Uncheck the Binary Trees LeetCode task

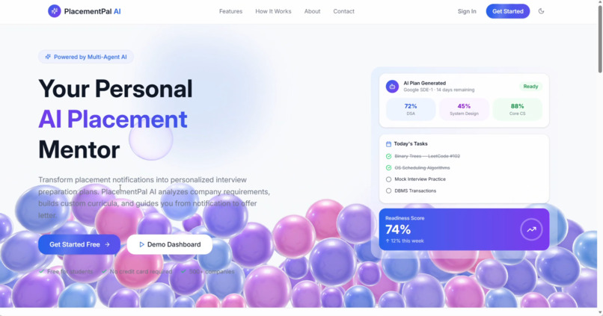pyautogui.click(x=388, y=156)
